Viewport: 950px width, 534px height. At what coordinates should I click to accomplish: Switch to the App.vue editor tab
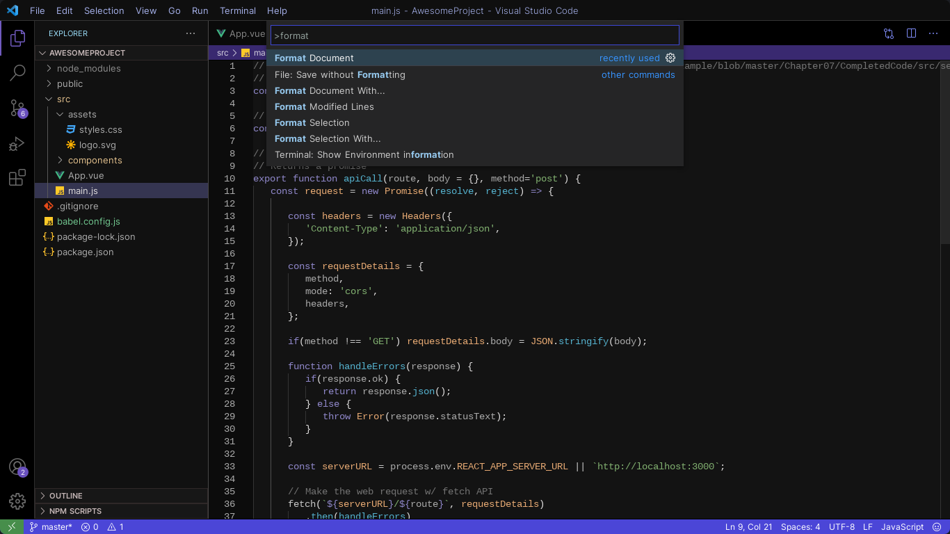click(240, 33)
